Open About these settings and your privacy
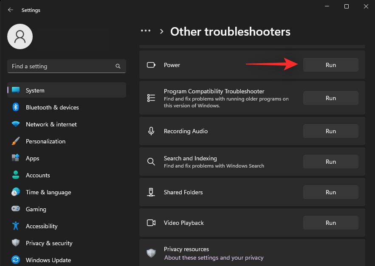Image resolution: width=375 pixels, height=266 pixels. 214,258
